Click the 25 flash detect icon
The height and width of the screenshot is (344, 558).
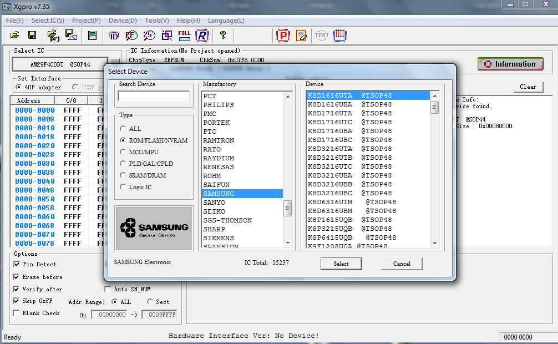(149, 36)
